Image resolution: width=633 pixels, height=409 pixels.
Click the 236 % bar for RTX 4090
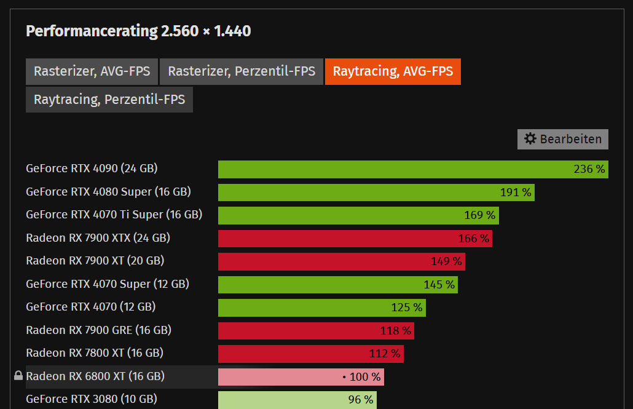pos(413,169)
